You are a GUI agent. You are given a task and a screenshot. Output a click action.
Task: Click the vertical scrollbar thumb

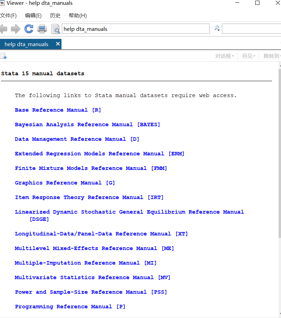(x=280, y=153)
